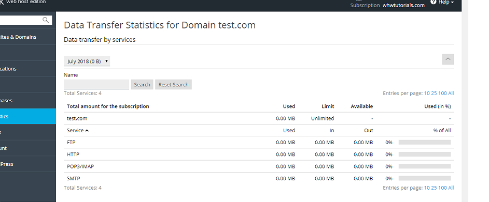This screenshot has width=489, height=202.
Task: Set bottom entries per page to 25
Action: 434,188
